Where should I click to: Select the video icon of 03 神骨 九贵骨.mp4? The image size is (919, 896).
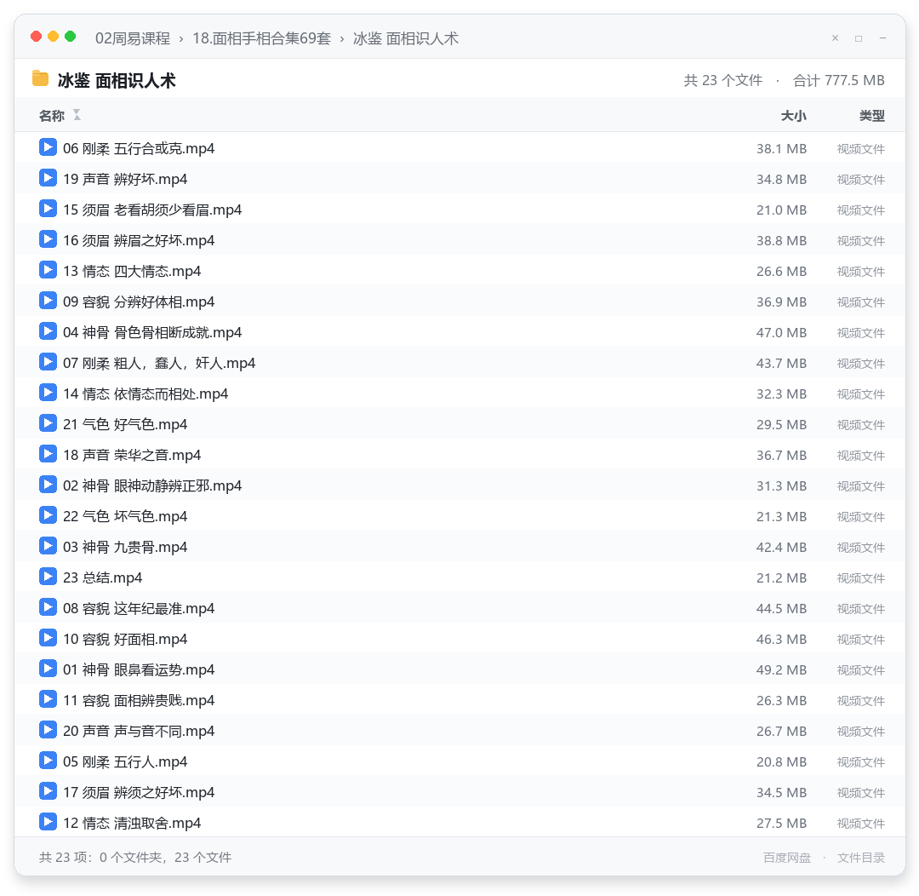click(48, 546)
